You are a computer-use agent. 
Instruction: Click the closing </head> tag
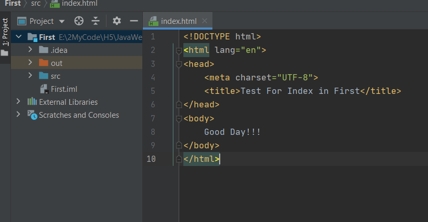point(202,104)
